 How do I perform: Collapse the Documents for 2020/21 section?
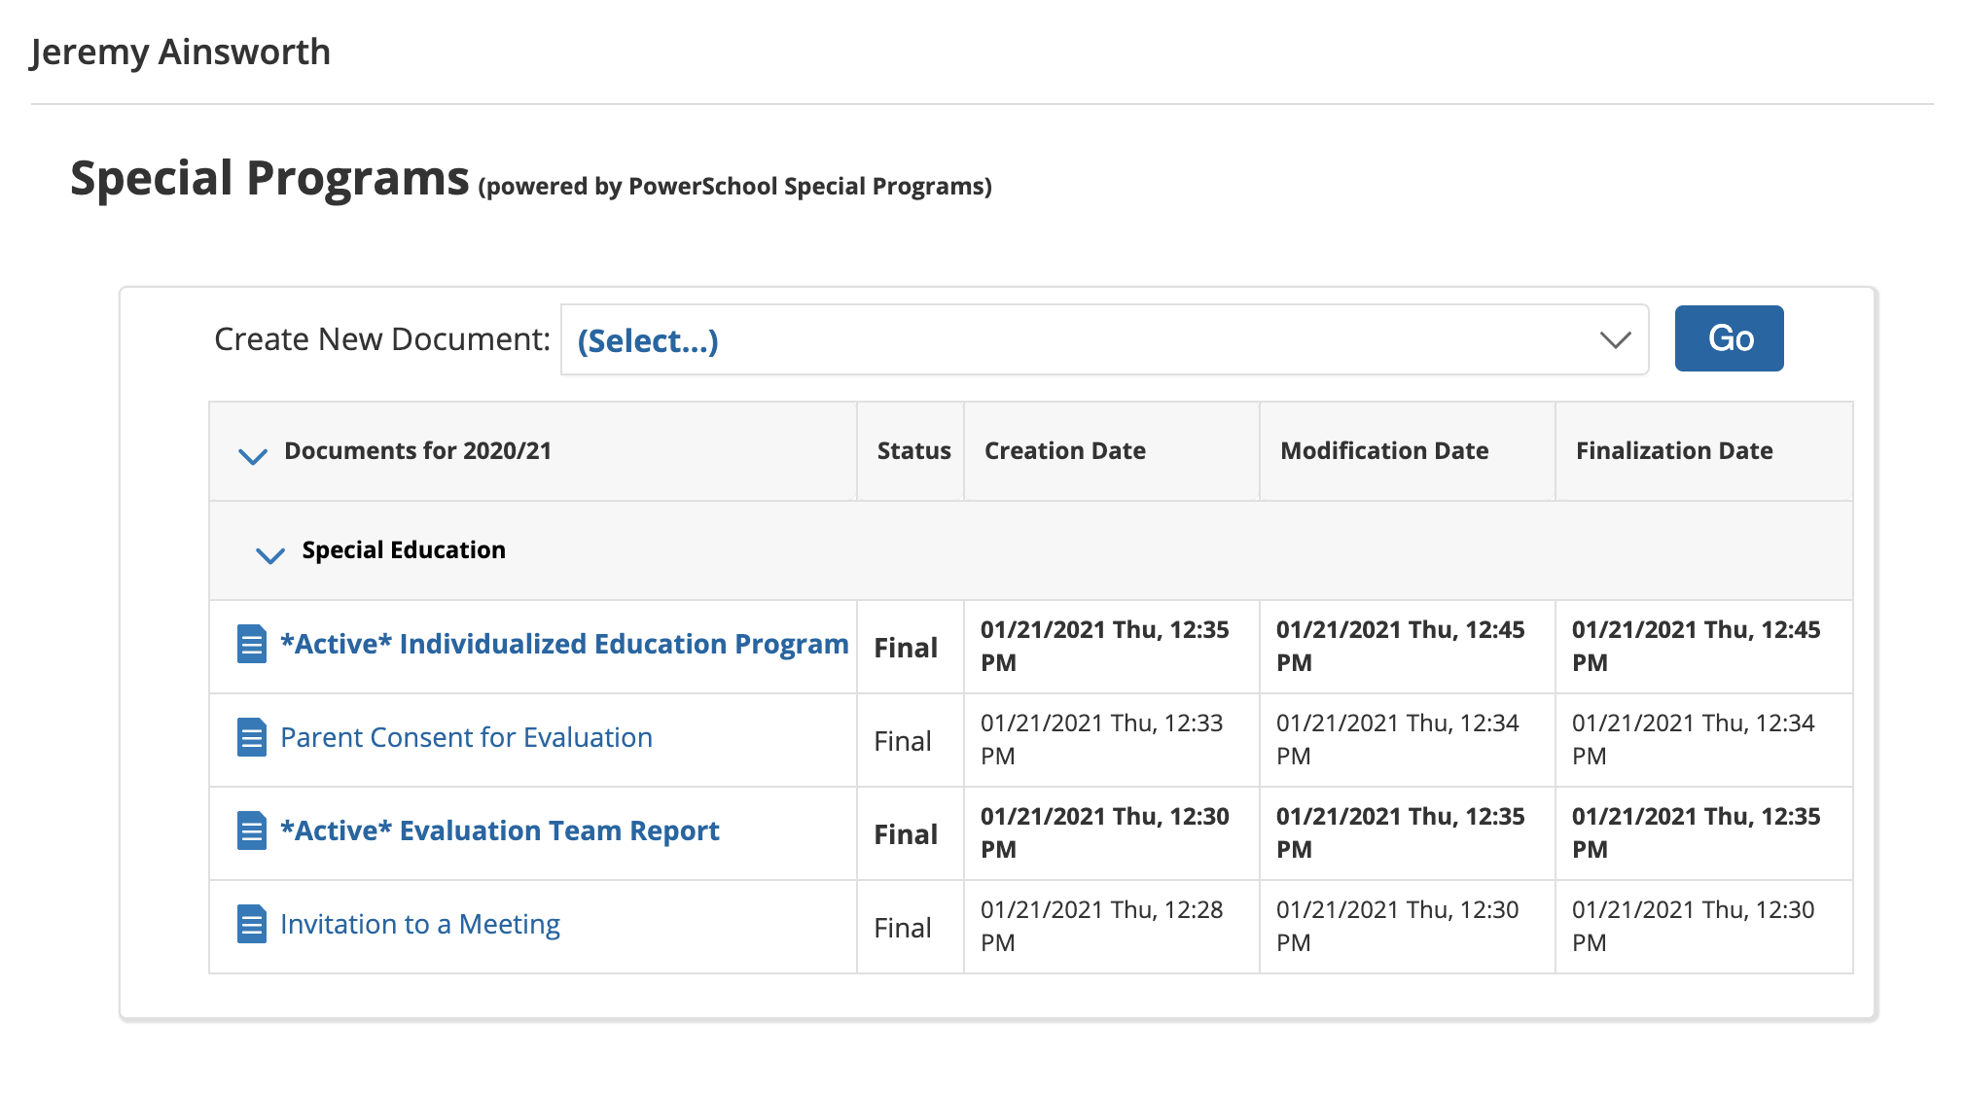(x=252, y=456)
